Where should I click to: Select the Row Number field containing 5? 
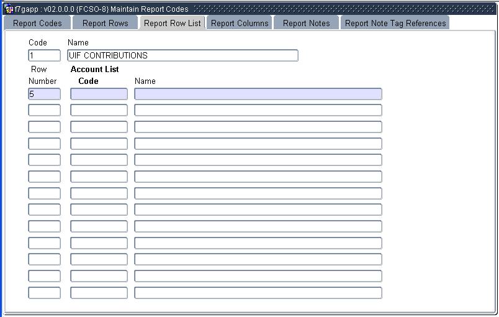click(45, 94)
